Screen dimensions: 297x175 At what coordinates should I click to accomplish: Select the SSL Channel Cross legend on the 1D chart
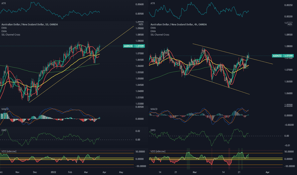11,35
